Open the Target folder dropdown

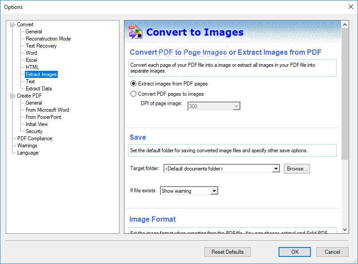click(x=276, y=169)
